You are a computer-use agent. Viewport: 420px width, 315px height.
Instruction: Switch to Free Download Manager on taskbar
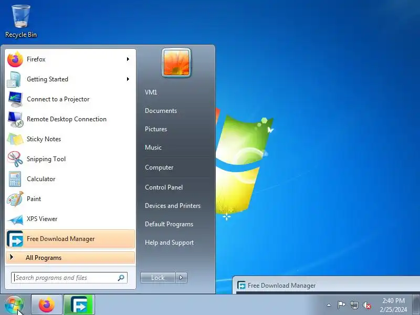click(x=79, y=305)
